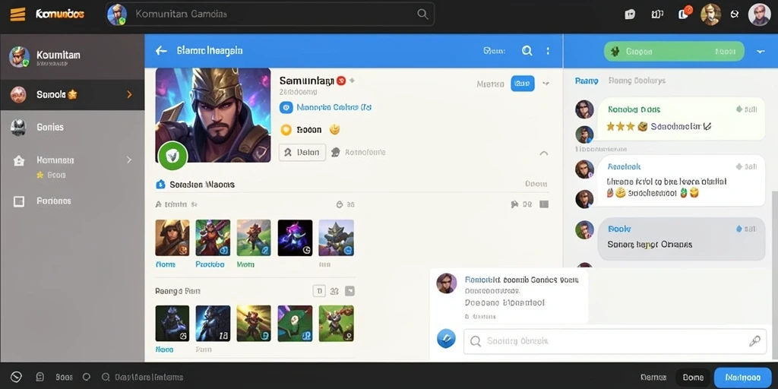The height and width of the screenshot is (389, 778).
Task: Click the Bone button in bottom bar
Action: click(x=693, y=378)
